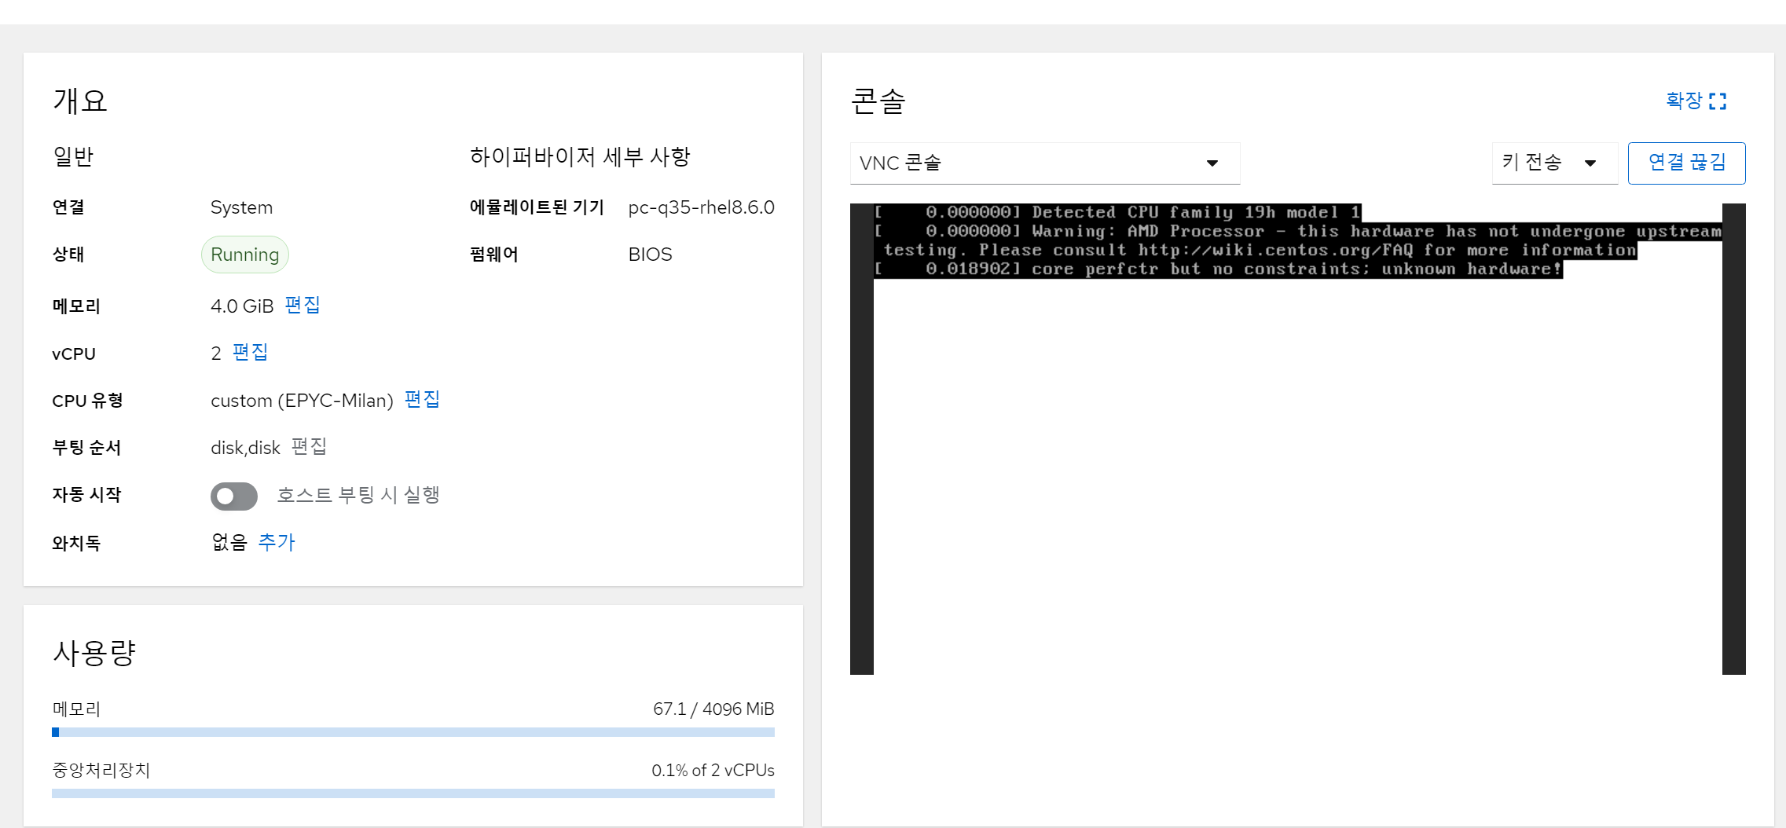Click 편집 next to disk,disk boot order
This screenshot has width=1786, height=828.
pos(309,447)
